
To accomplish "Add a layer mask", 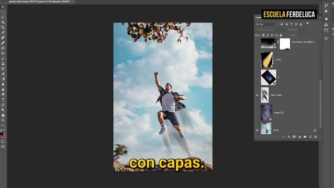I will click(x=294, y=137).
